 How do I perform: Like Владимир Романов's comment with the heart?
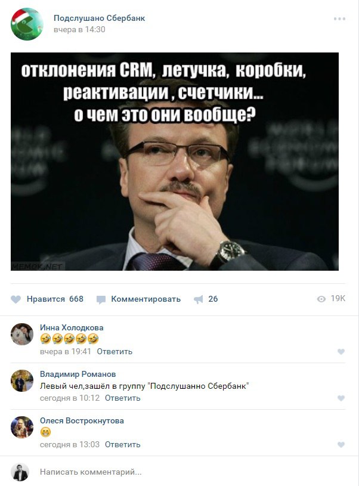click(341, 398)
